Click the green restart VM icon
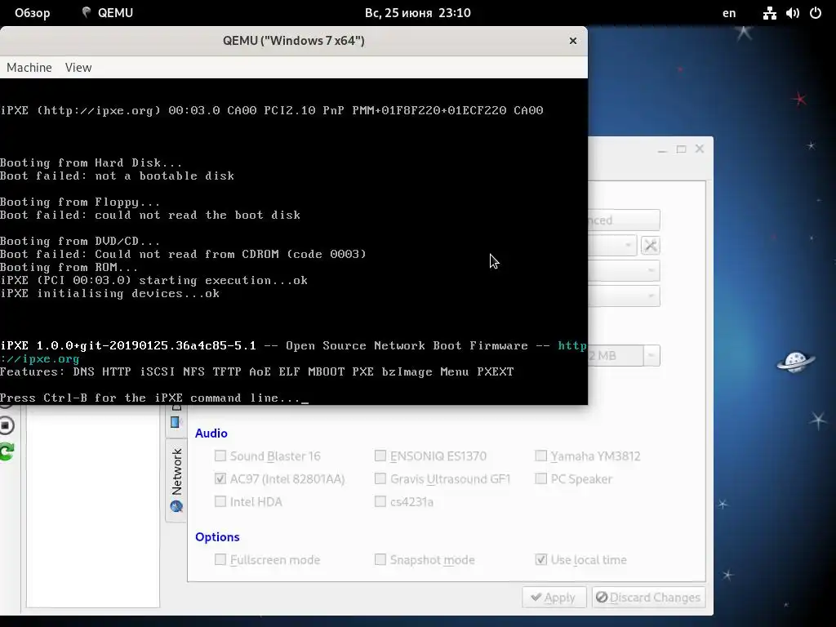This screenshot has width=836, height=627. 7,451
